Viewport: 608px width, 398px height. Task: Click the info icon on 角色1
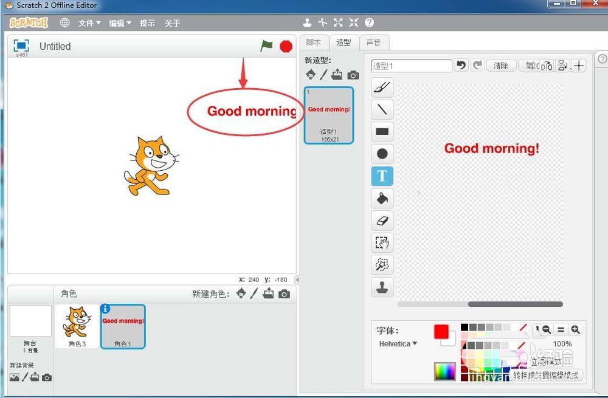click(x=105, y=309)
